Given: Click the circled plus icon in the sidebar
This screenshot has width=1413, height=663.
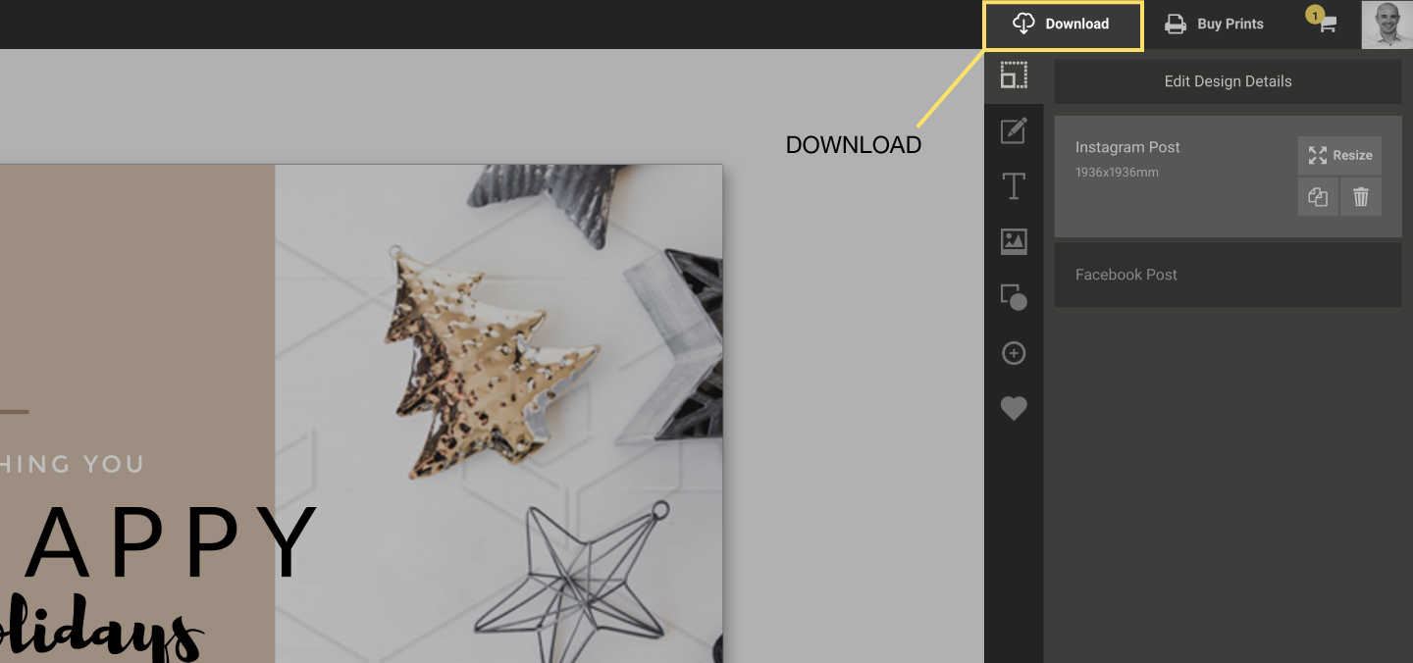Looking at the screenshot, I should [x=1014, y=353].
